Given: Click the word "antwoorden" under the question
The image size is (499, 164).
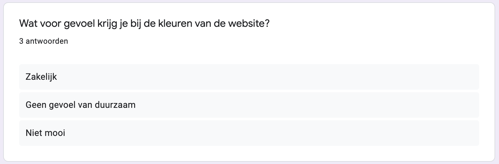Looking at the screenshot, I should click(47, 41).
